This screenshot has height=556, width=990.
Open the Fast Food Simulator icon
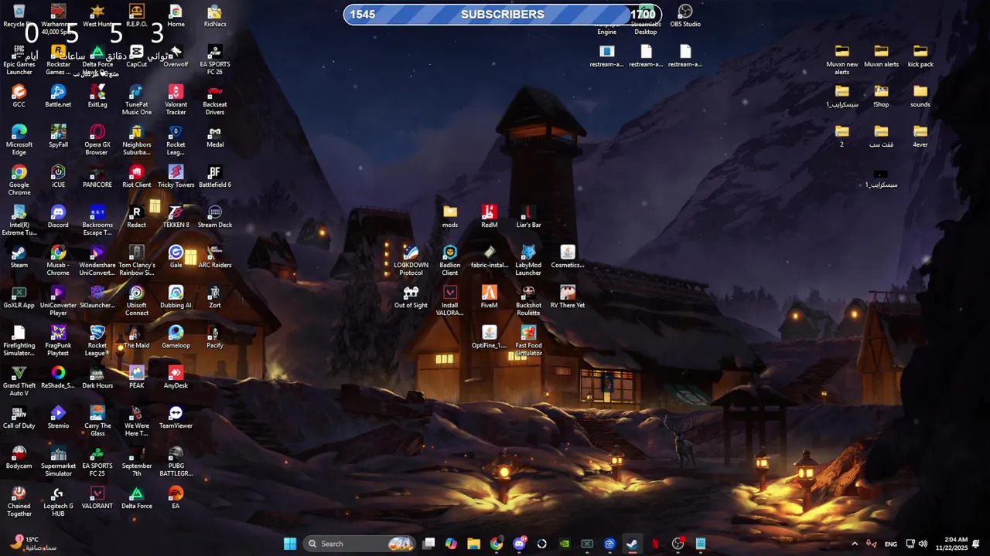pos(528,341)
